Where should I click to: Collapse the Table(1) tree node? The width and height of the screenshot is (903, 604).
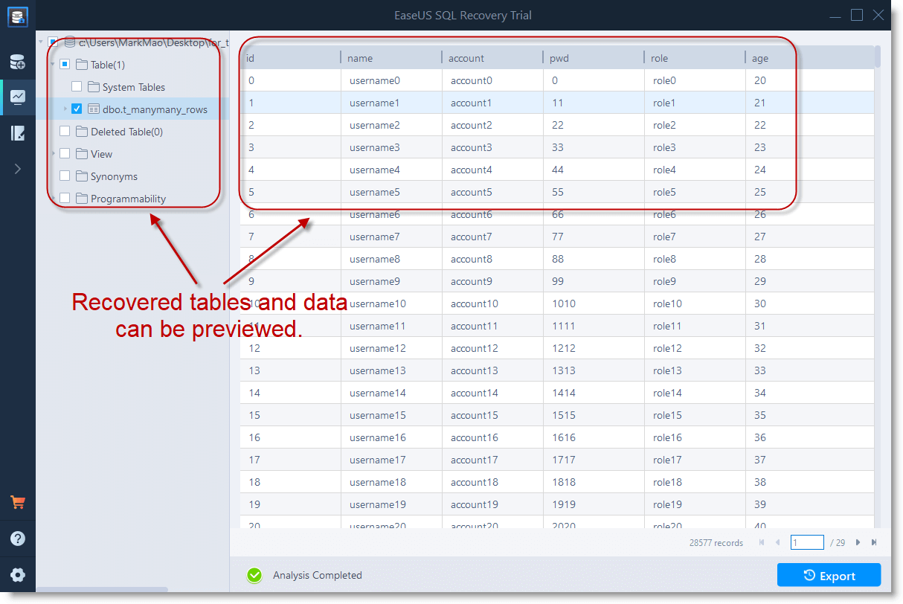click(x=53, y=65)
